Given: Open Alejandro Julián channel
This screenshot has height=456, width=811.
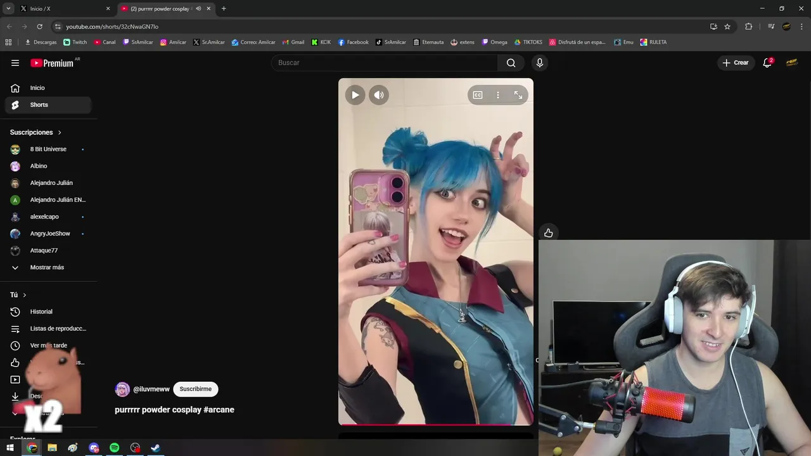Looking at the screenshot, I should coord(48,183).
